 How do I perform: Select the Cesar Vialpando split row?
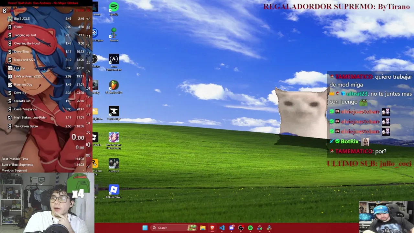(46, 109)
